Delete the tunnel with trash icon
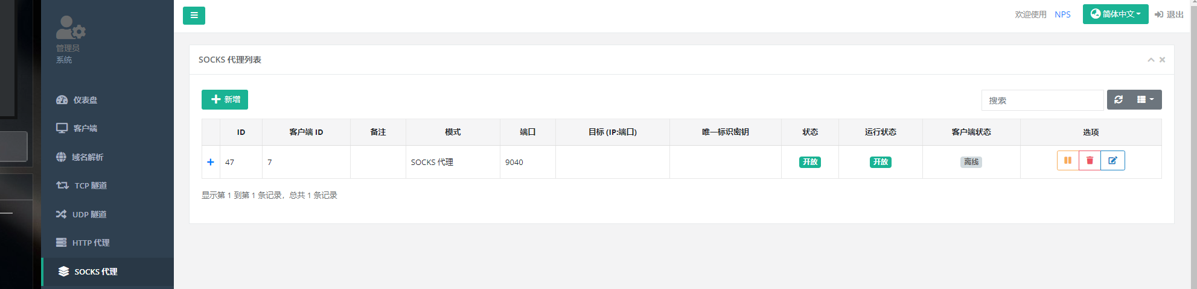 point(1090,161)
